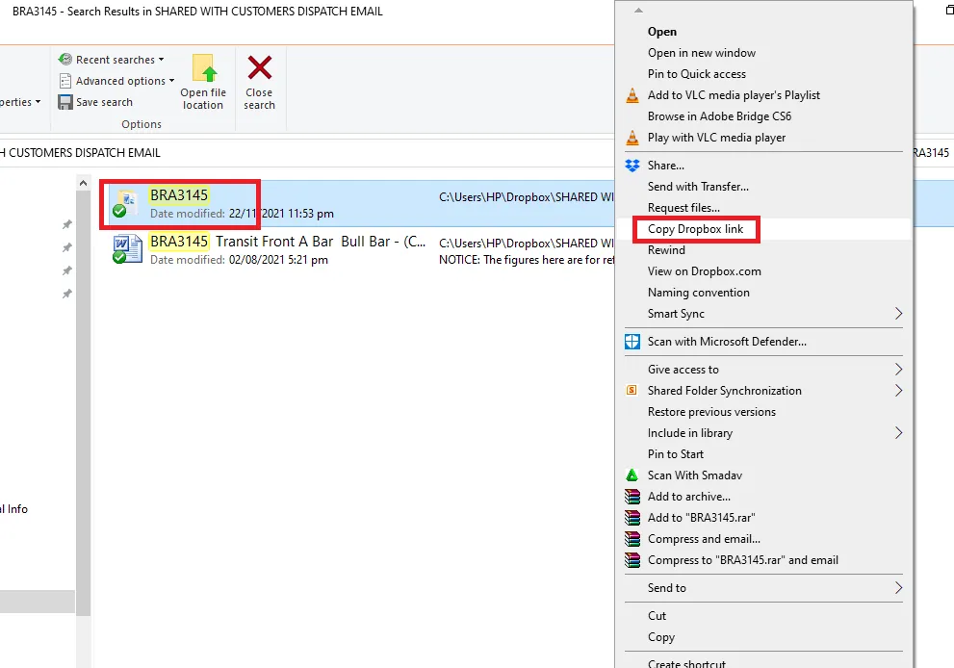Select Create shortcut entry
Screen dimensions: 954x668
[x=686, y=663]
